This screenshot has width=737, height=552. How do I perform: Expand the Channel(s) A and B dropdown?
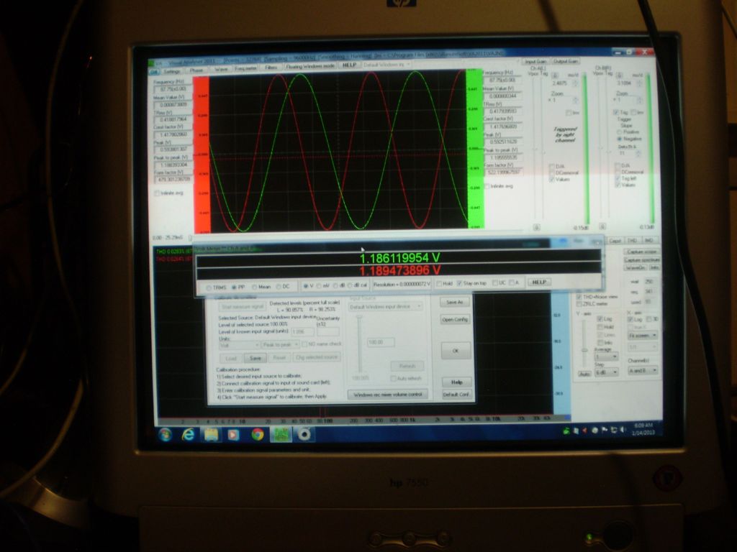[x=643, y=370]
